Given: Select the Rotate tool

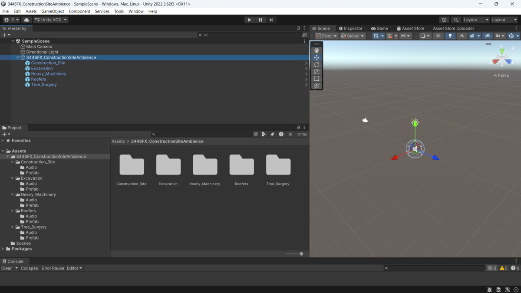Looking at the screenshot, I should click(317, 64).
